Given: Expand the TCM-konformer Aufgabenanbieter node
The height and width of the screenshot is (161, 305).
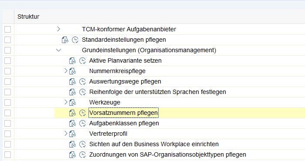Looking at the screenshot, I should pos(58,29).
